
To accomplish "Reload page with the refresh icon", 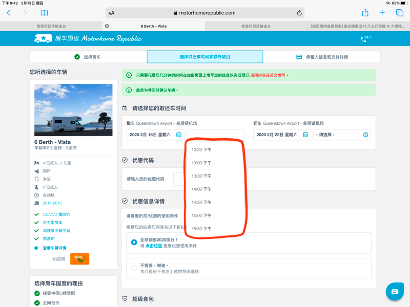I will coord(299,13).
